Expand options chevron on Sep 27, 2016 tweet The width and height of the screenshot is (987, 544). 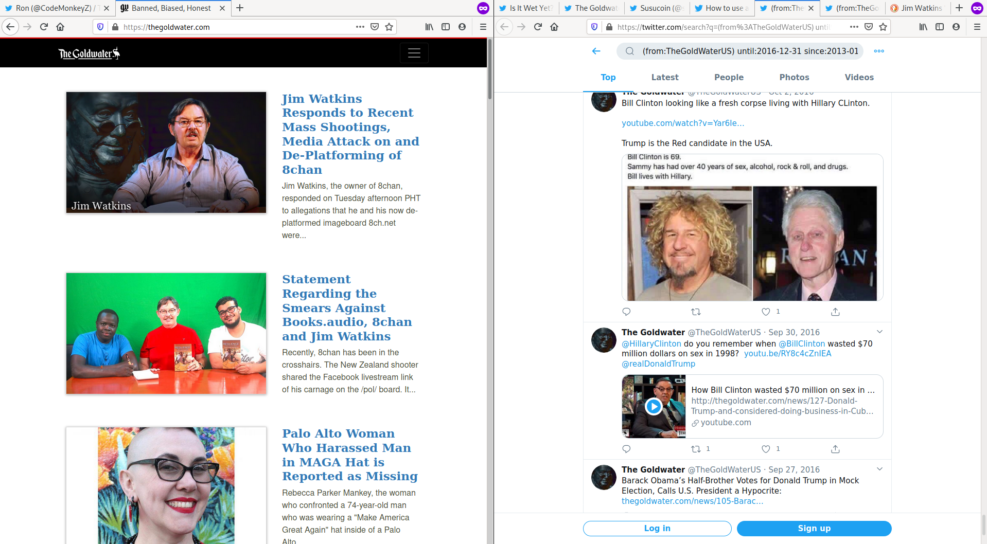[x=879, y=469]
